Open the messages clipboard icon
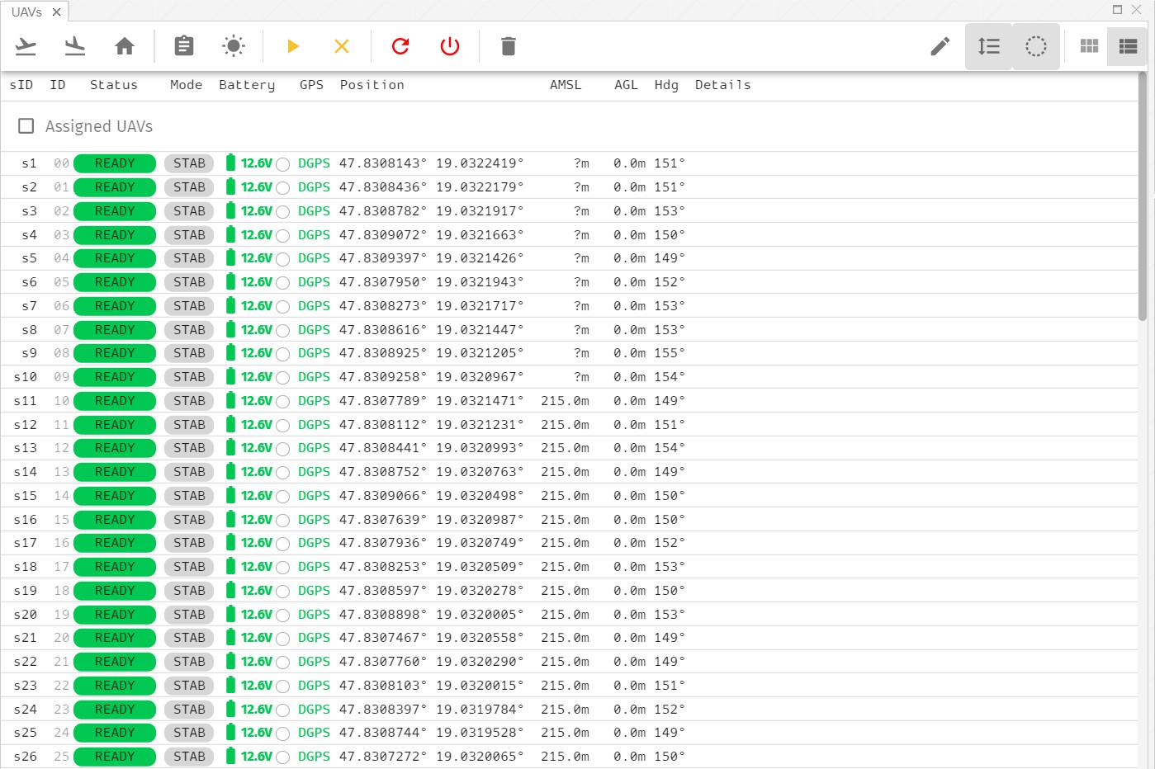The image size is (1155, 769). click(x=183, y=46)
